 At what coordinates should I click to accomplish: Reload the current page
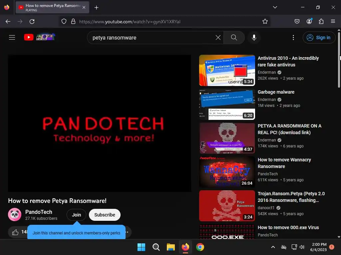(x=32, y=22)
